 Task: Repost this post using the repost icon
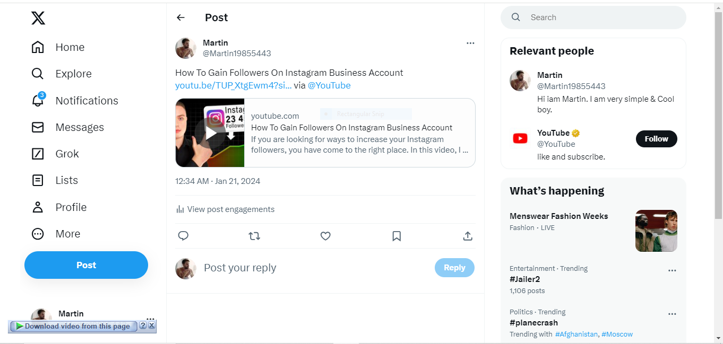tap(254, 236)
